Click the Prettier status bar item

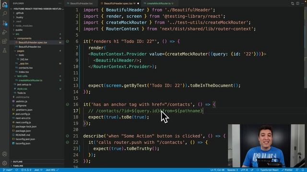[287, 170]
